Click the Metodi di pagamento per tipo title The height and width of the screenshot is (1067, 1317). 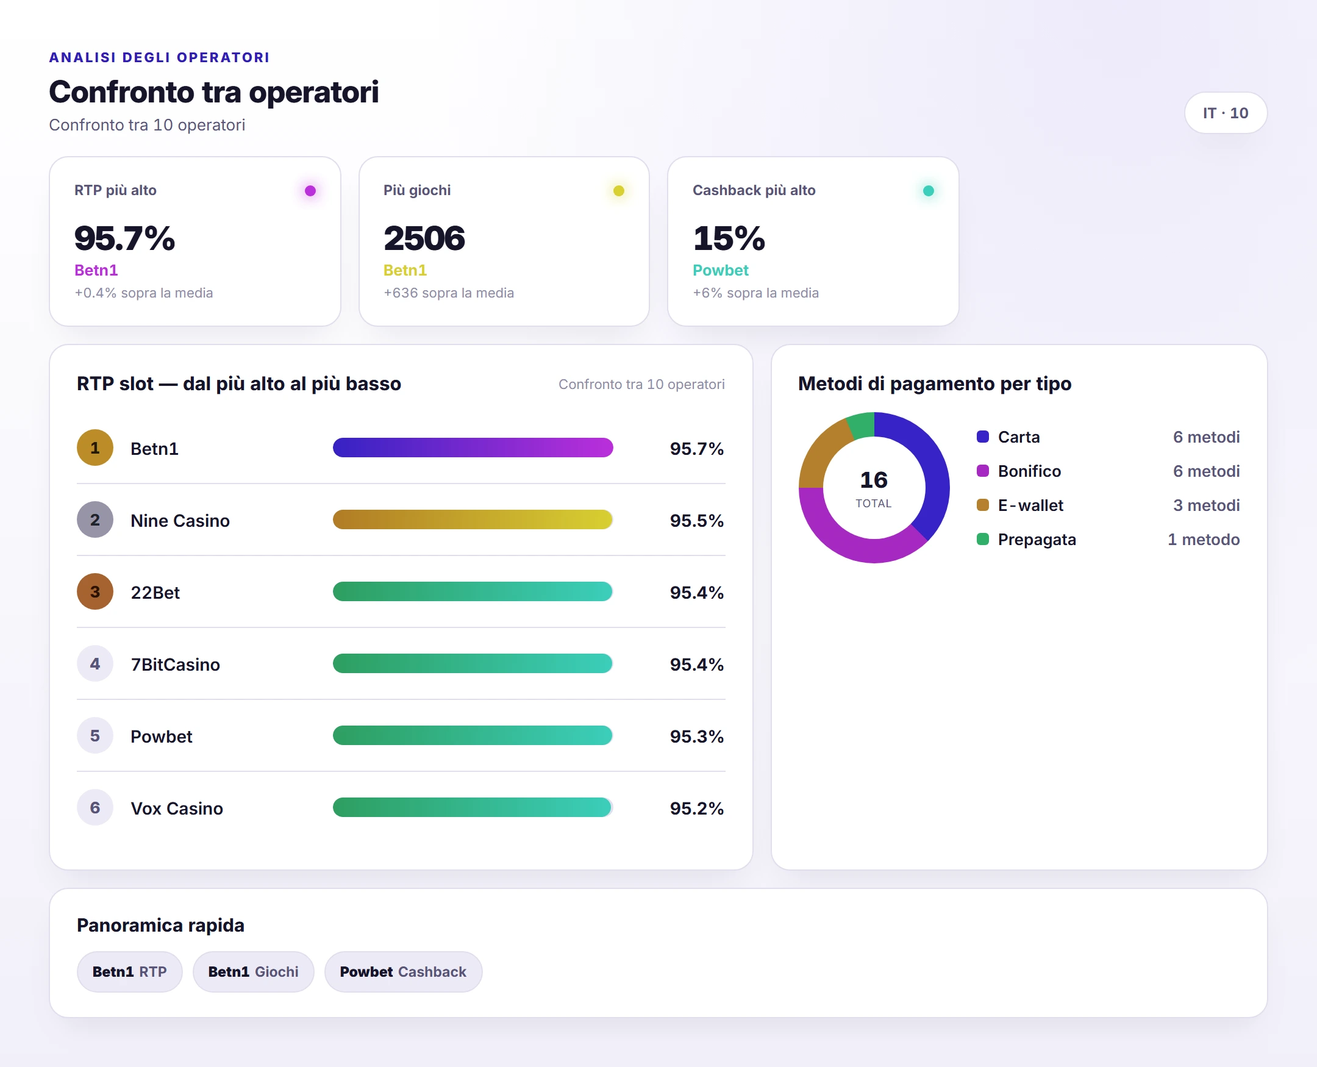click(x=935, y=384)
